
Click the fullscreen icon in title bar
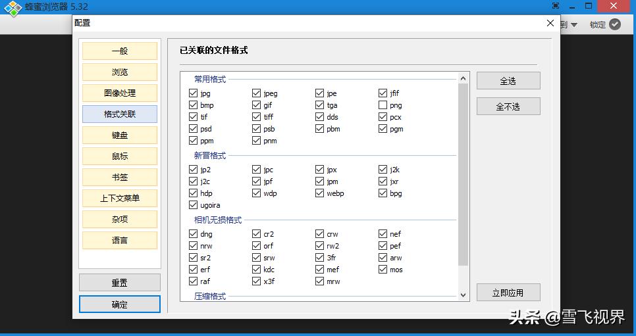click(x=556, y=6)
